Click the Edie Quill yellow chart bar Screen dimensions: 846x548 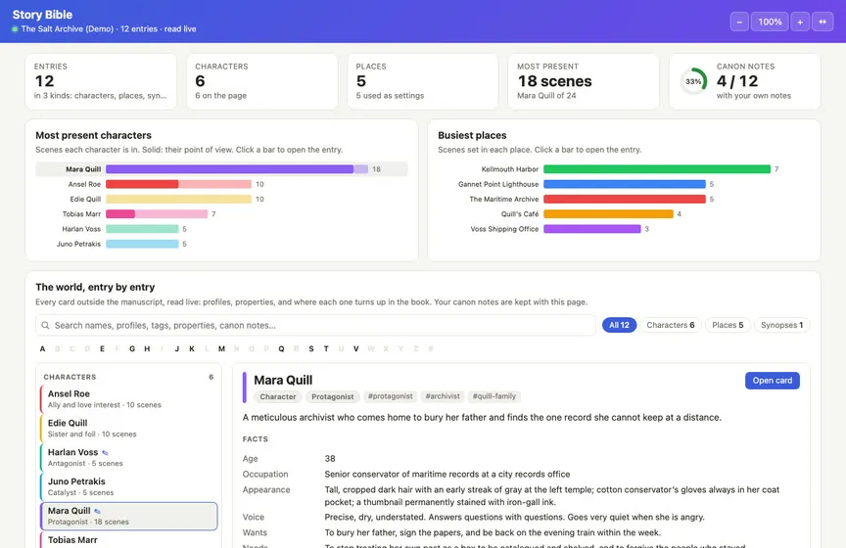click(178, 199)
